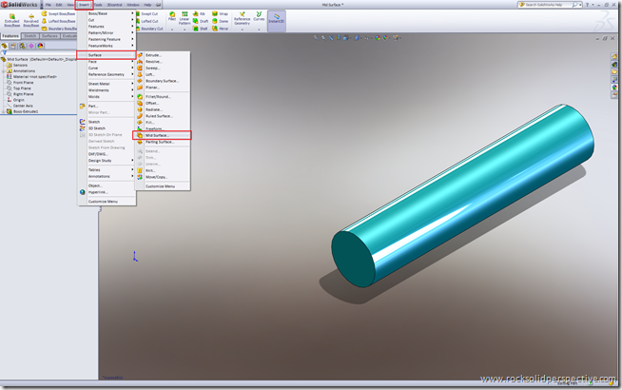Open the dropdown arrow under Fillet

pos(172,29)
